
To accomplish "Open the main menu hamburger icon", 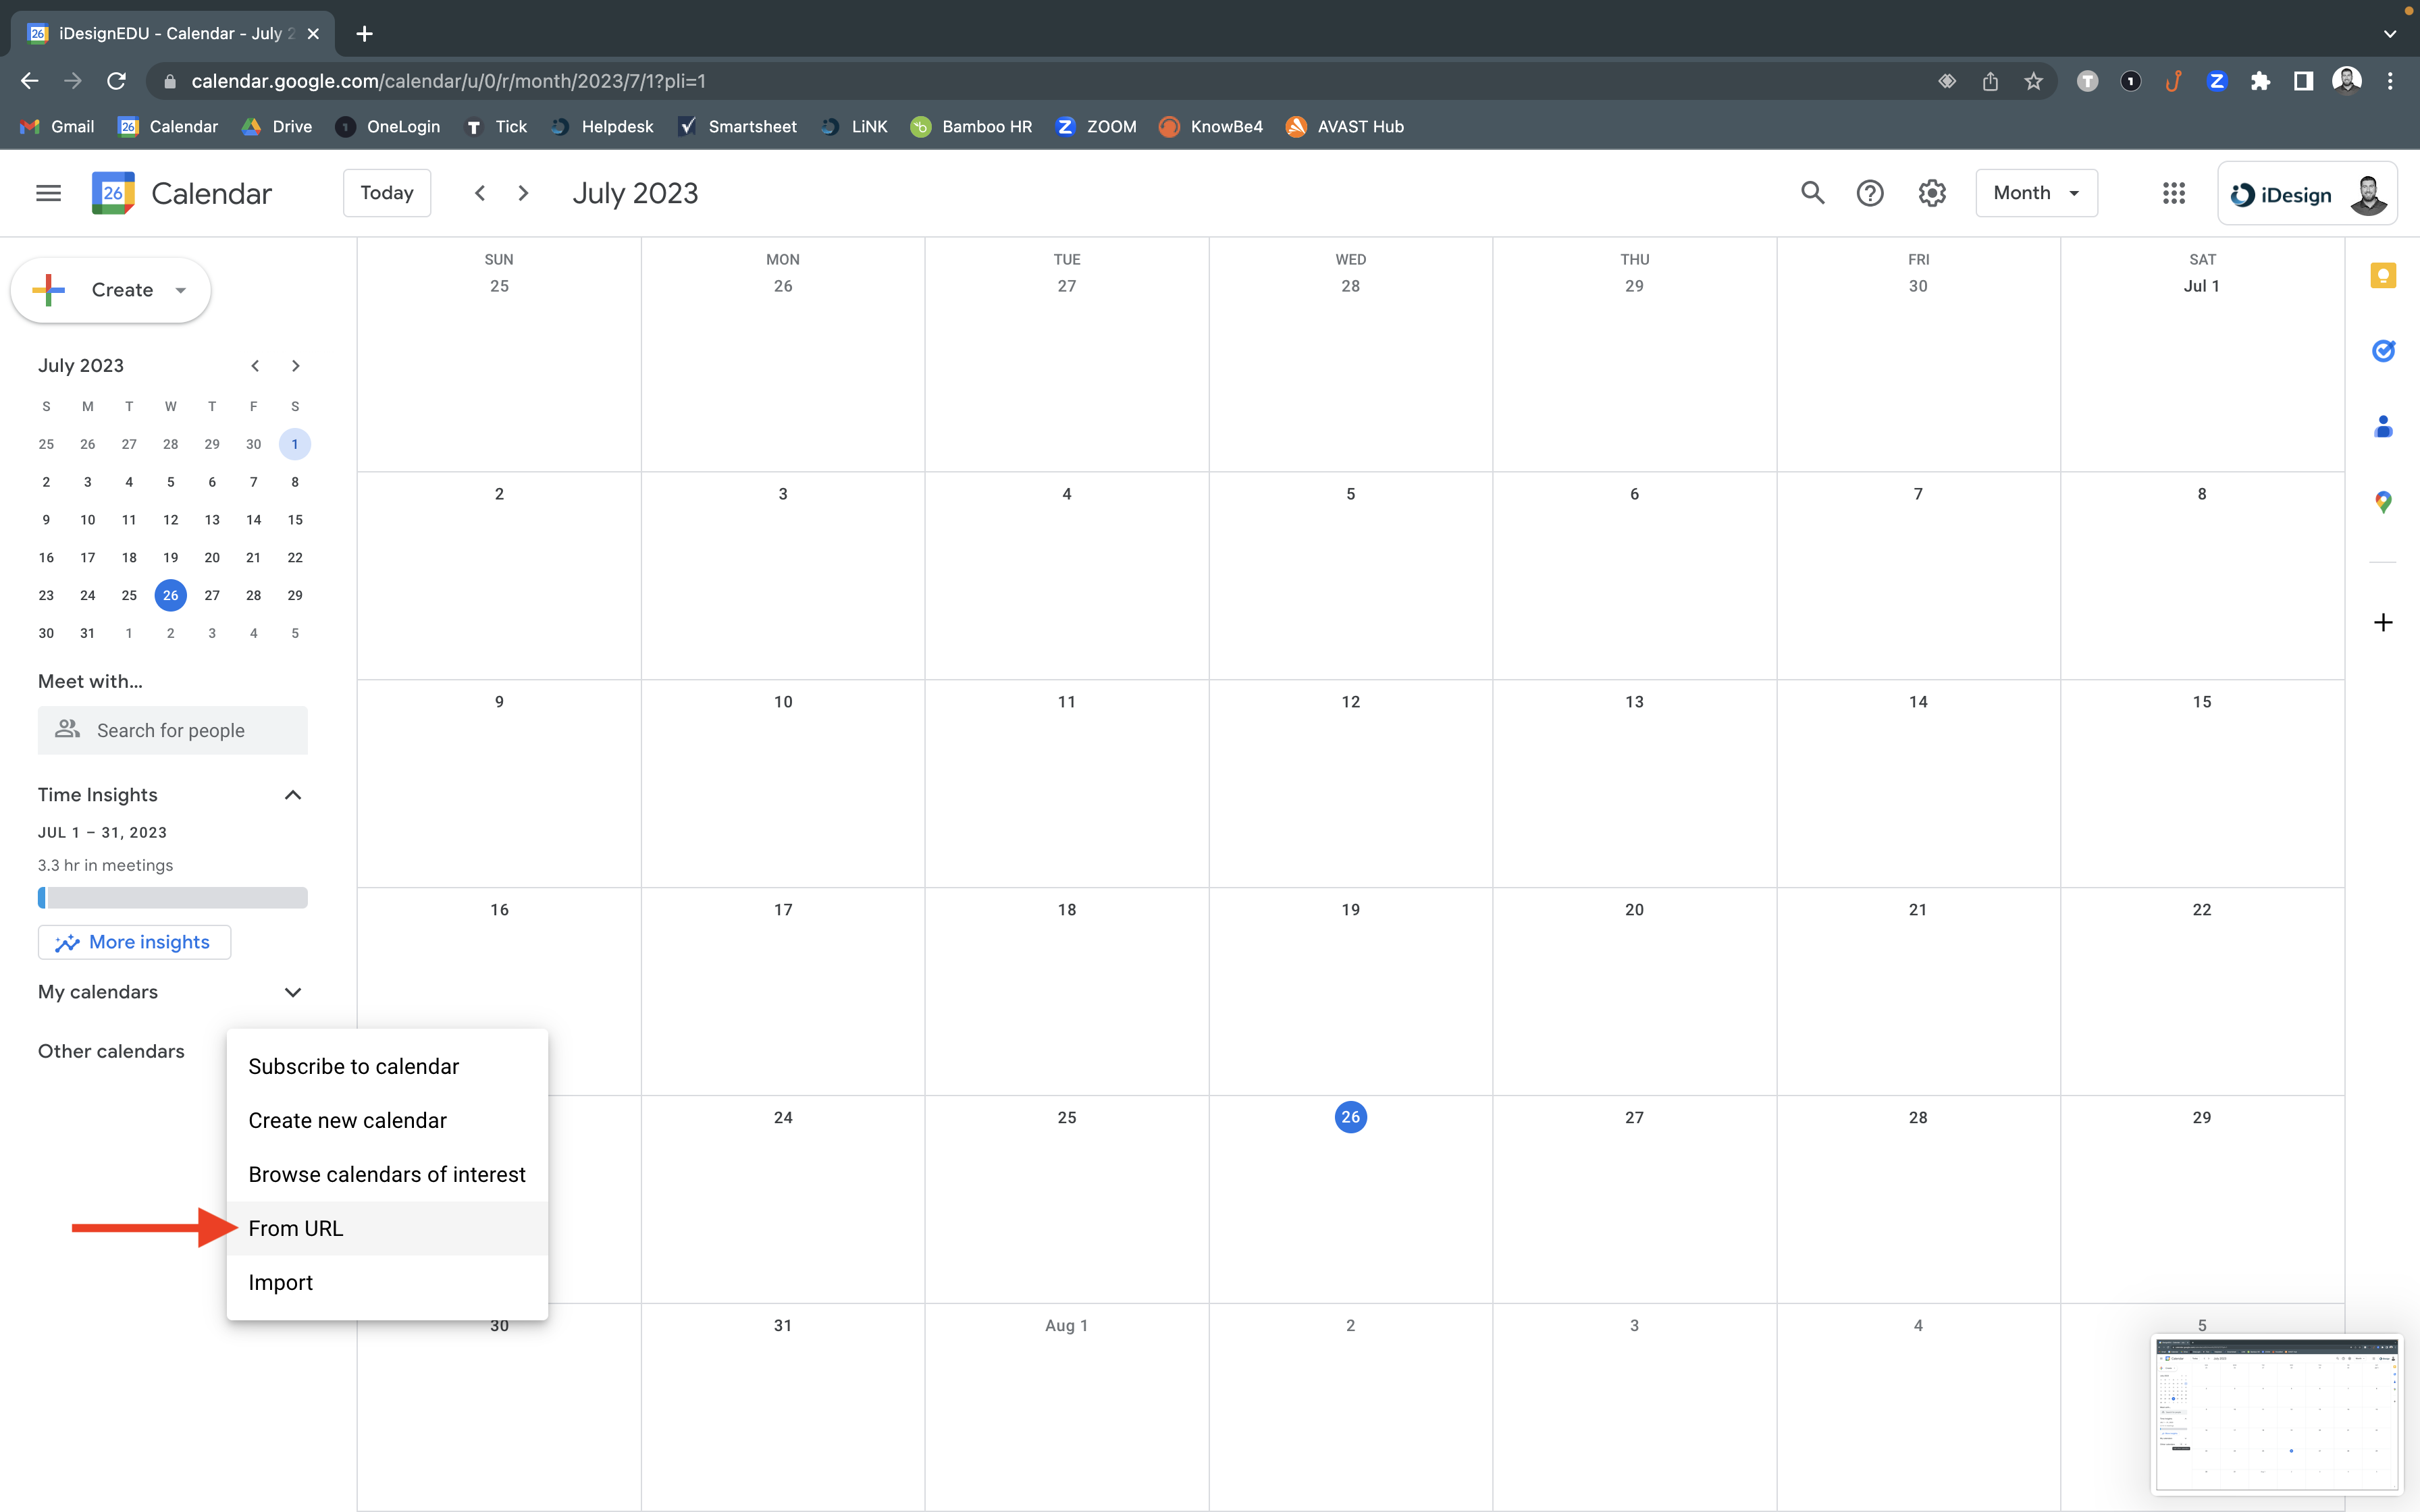I will (x=48, y=193).
